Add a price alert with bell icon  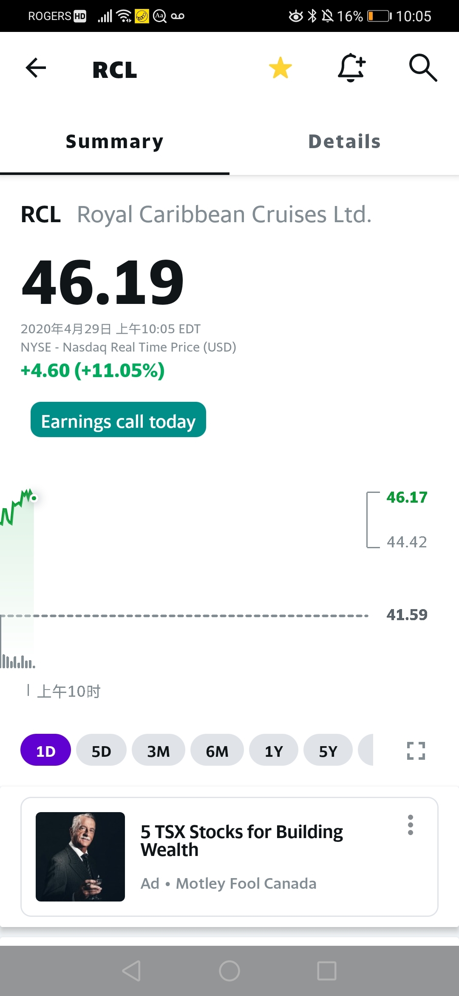351,68
